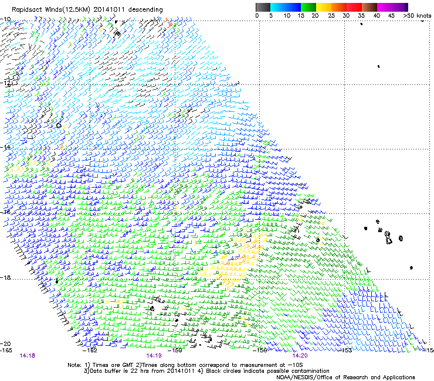Click the '35' label under the color legend
Image resolution: width=434 pixels, height=381 pixels.
tap(361, 16)
